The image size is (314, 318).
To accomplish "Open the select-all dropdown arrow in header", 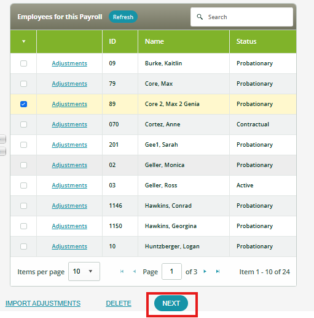I will 23,41.
